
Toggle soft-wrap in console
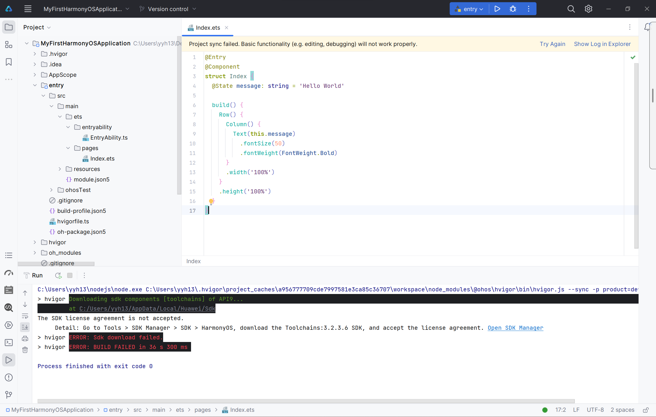pyautogui.click(x=25, y=316)
